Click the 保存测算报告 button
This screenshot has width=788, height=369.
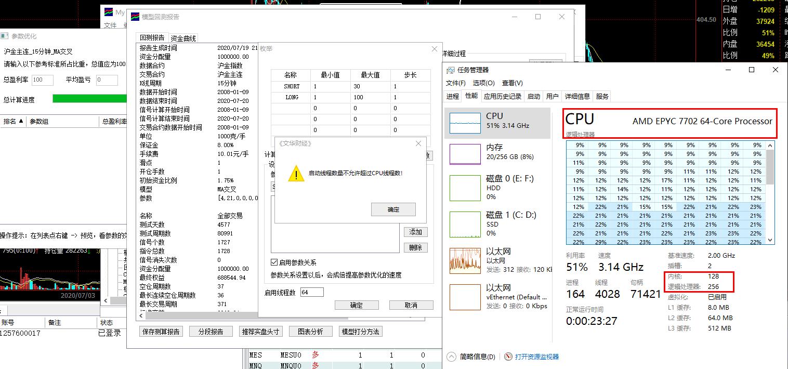click(161, 332)
